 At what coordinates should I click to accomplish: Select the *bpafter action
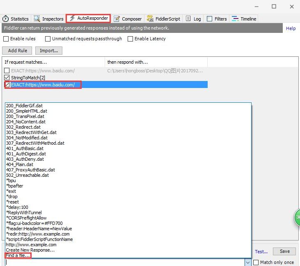point(128,186)
